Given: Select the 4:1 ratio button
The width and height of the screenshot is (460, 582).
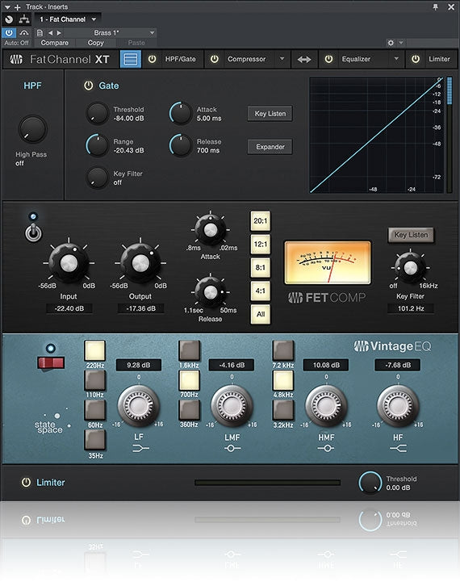Looking at the screenshot, I should pyautogui.click(x=261, y=291).
